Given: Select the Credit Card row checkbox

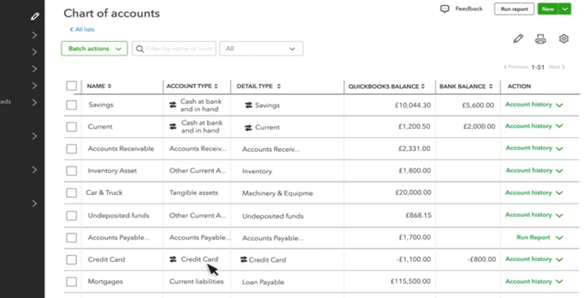Looking at the screenshot, I should pyautogui.click(x=71, y=259).
